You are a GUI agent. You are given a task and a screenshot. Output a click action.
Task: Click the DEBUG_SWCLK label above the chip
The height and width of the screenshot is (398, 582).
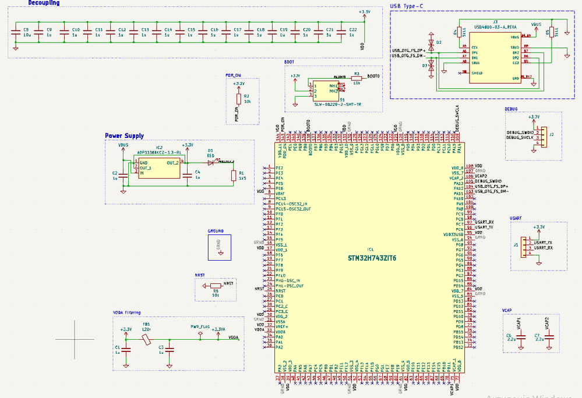[x=457, y=119]
